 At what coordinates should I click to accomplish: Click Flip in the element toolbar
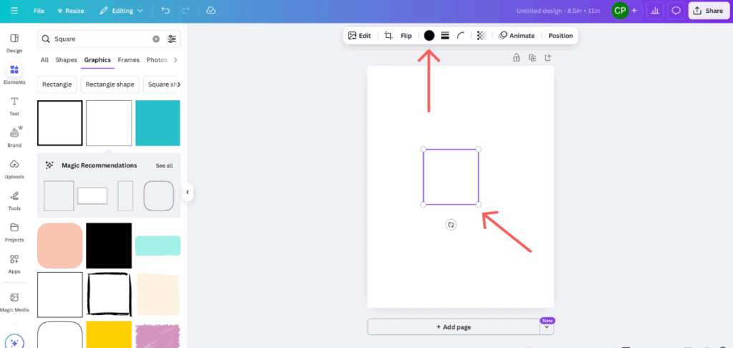(407, 36)
